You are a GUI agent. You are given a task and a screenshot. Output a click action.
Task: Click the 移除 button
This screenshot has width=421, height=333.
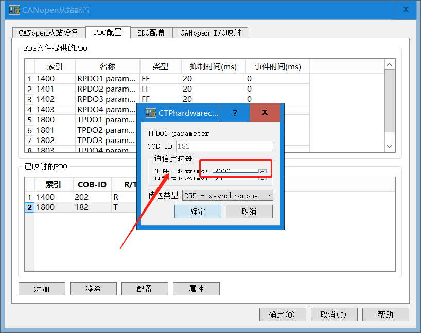click(x=94, y=289)
